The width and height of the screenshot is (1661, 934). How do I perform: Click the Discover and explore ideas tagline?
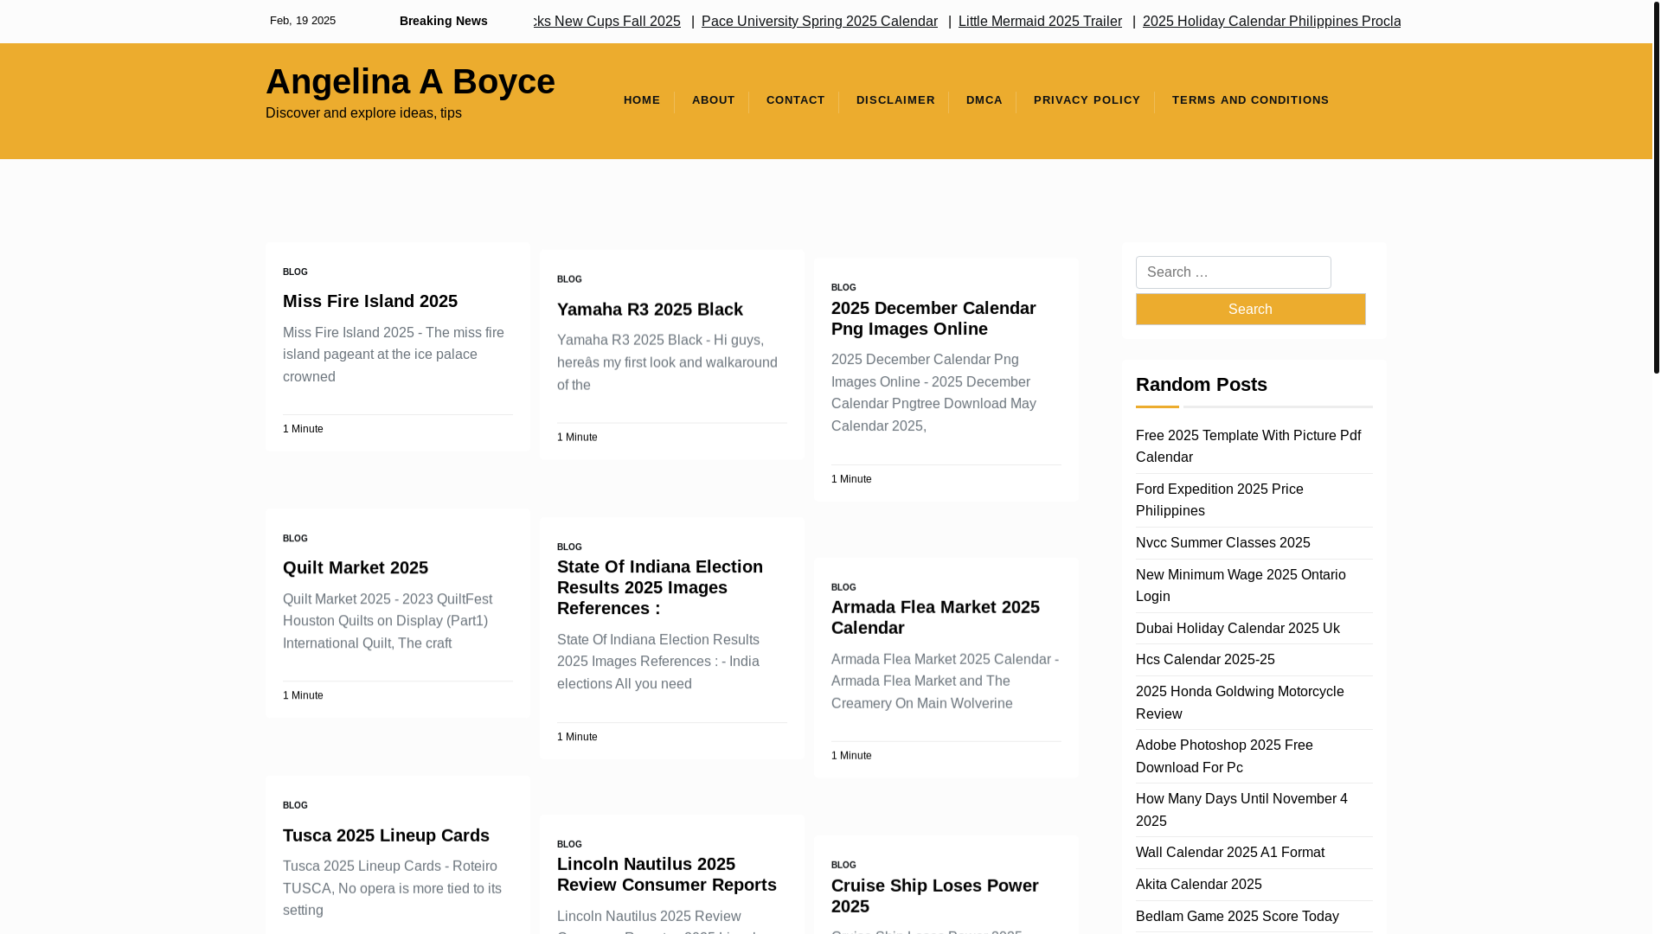[x=363, y=113]
